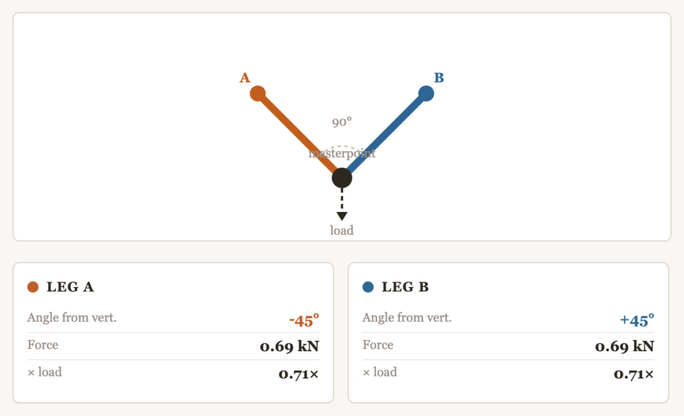Click the orange dot beside LEG A

click(x=33, y=288)
